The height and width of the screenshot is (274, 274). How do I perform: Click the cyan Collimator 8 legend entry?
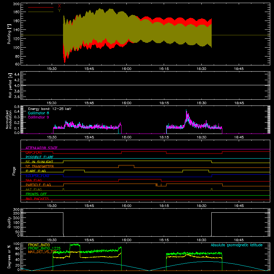click(38, 113)
